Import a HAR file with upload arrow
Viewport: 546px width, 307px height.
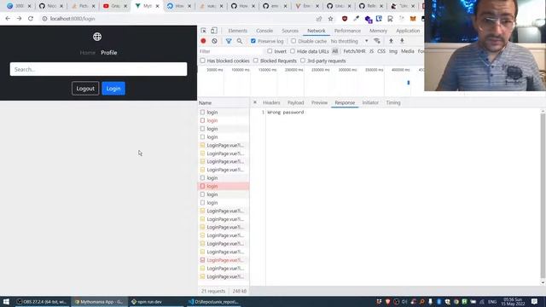(391, 41)
